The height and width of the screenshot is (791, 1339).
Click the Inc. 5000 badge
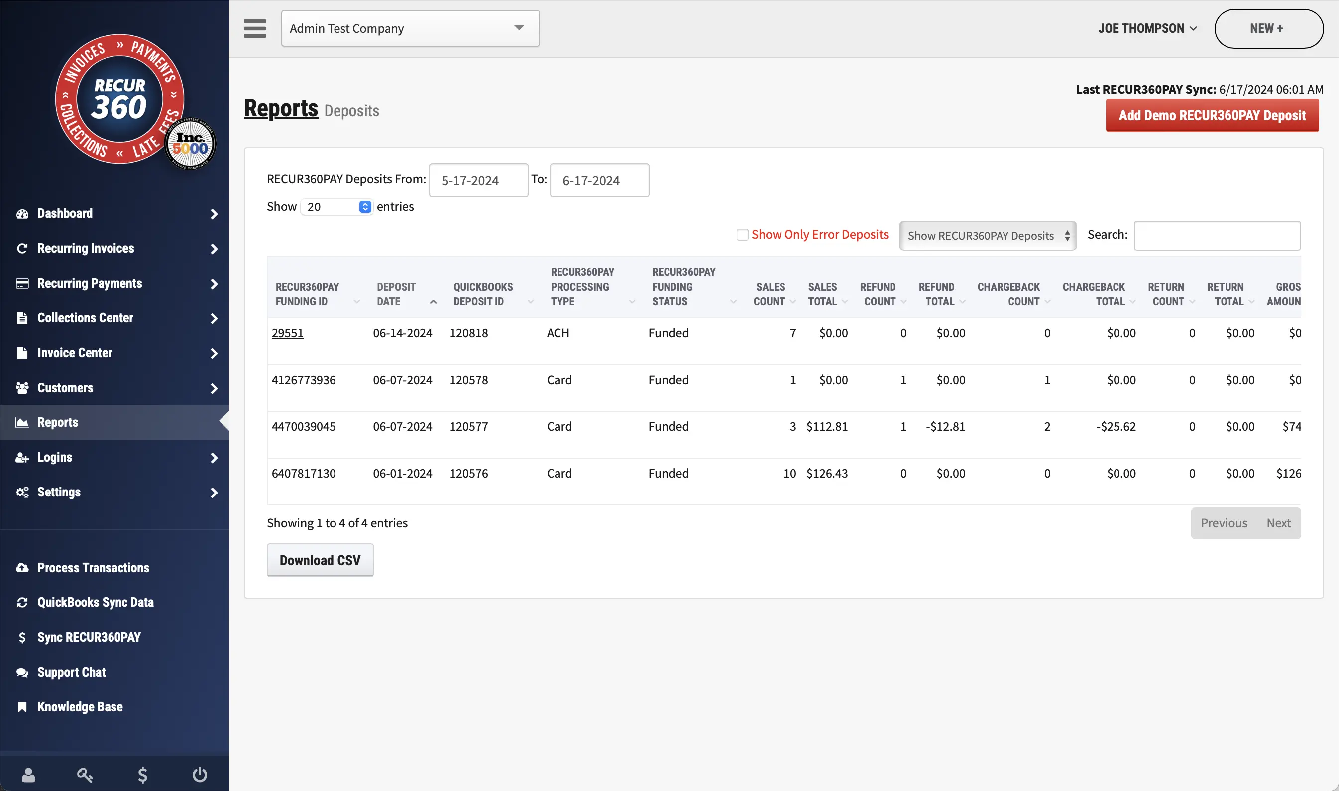tap(190, 144)
